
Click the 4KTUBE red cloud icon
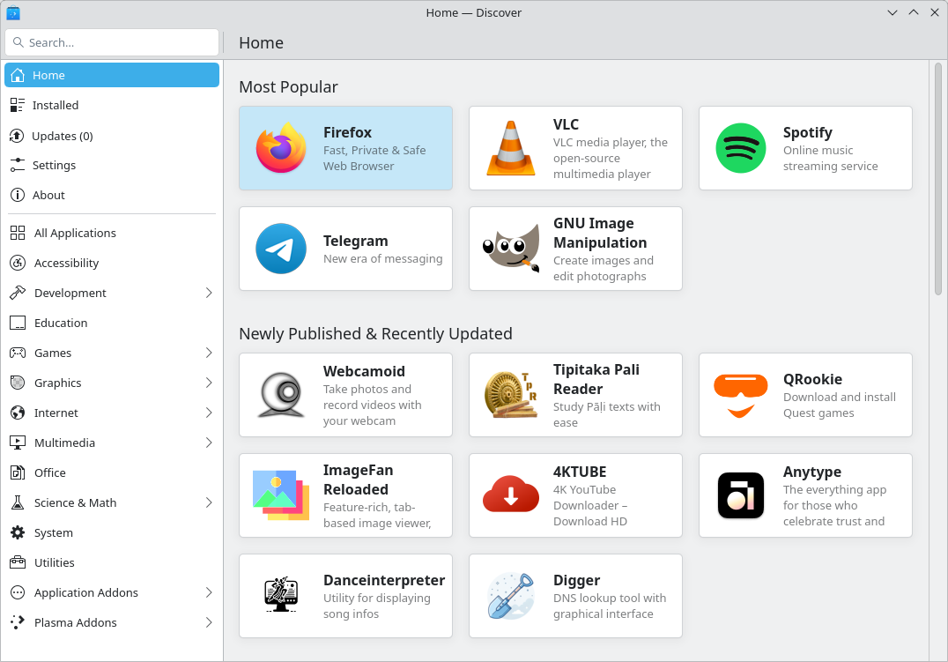click(511, 494)
